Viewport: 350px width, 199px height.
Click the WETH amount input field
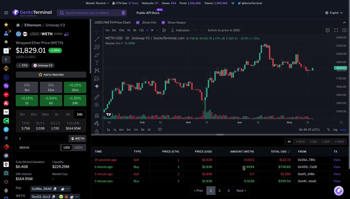[42, 138]
